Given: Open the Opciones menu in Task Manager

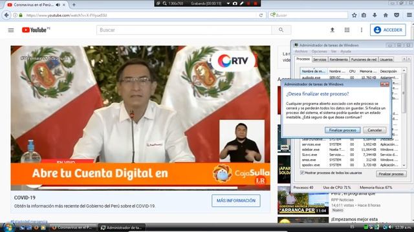Looking at the screenshot, I should tap(319, 52).
